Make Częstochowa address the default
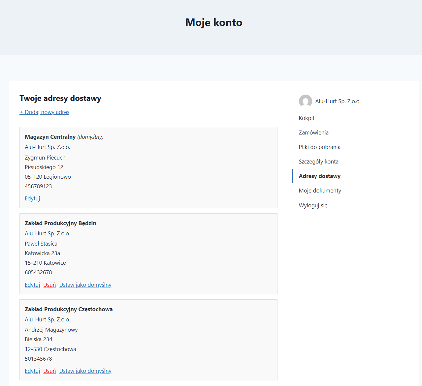Image resolution: width=422 pixels, height=386 pixels. [85, 371]
